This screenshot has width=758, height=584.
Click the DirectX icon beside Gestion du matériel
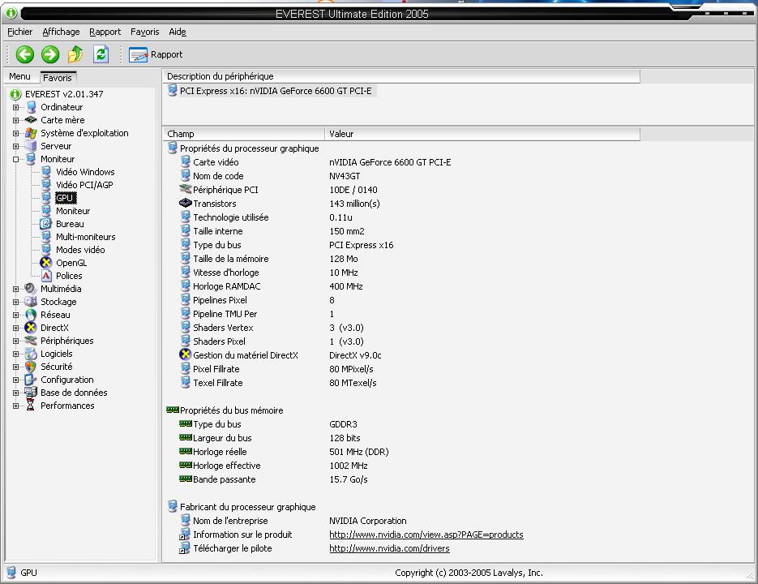point(185,354)
